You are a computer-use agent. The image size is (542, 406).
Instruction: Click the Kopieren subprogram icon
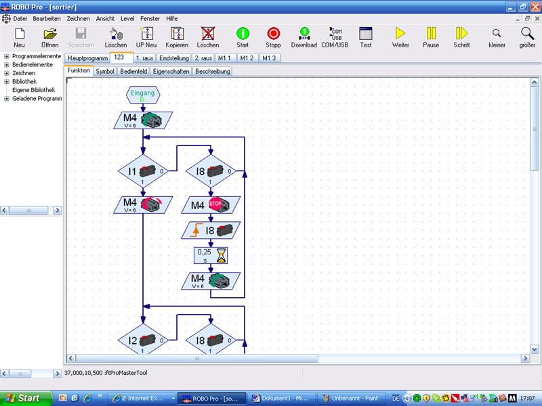(177, 38)
